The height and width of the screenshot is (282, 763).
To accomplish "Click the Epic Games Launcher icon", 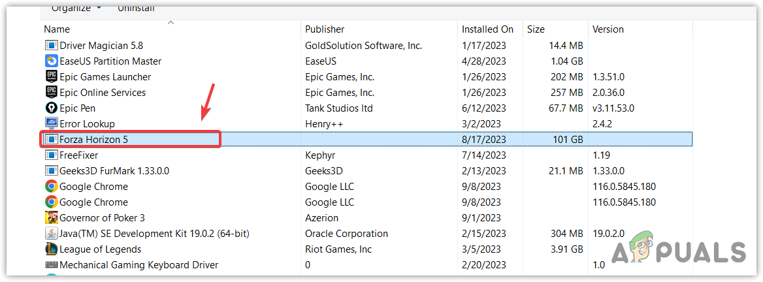I will (x=52, y=77).
